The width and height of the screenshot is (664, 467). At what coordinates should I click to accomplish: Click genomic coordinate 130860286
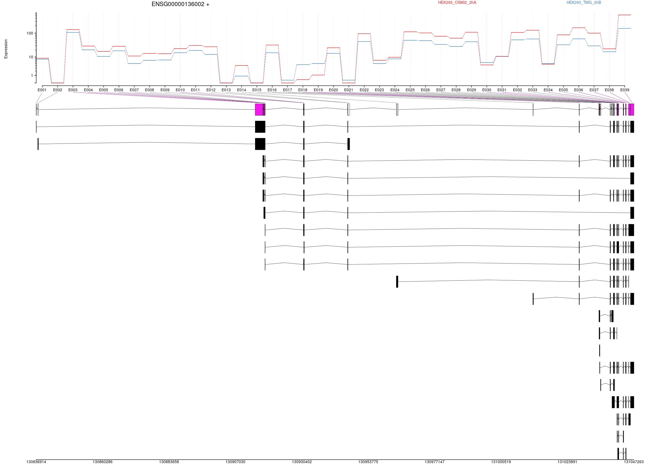[x=103, y=462]
